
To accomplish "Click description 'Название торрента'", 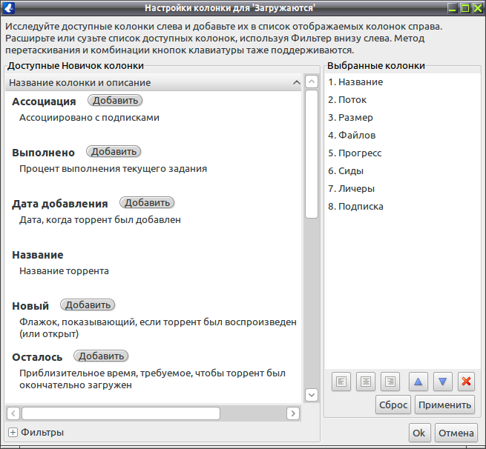I will pos(64,271).
